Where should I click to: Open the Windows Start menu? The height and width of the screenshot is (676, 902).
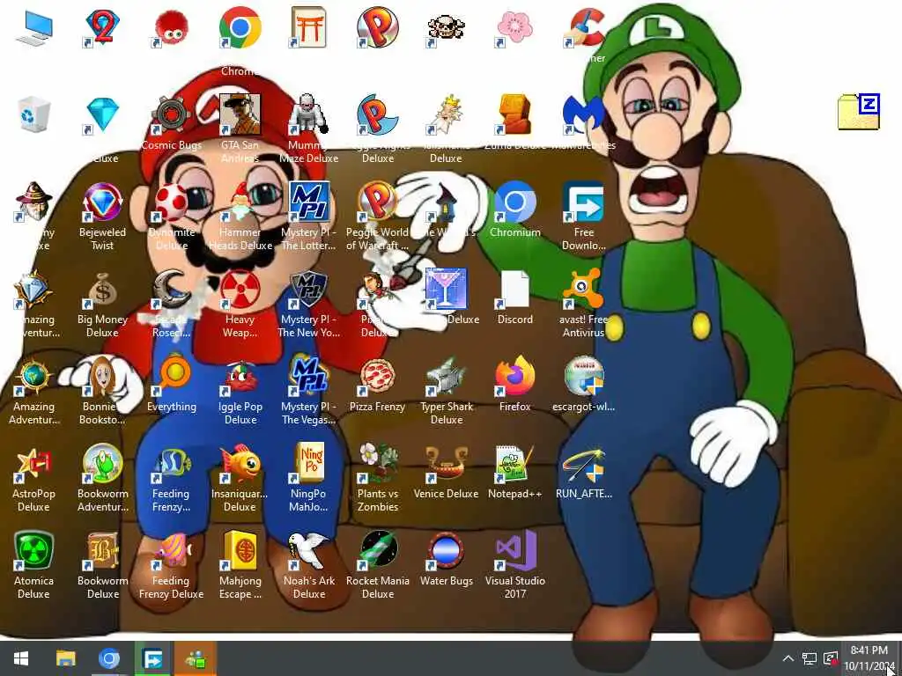21,658
